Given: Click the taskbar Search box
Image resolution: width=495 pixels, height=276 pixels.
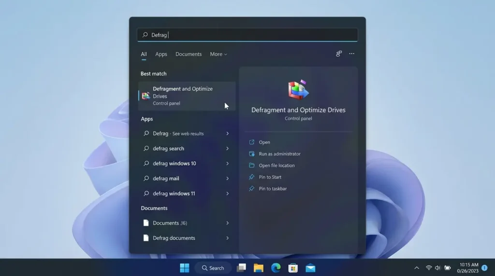Looking at the screenshot, I should [213, 268].
